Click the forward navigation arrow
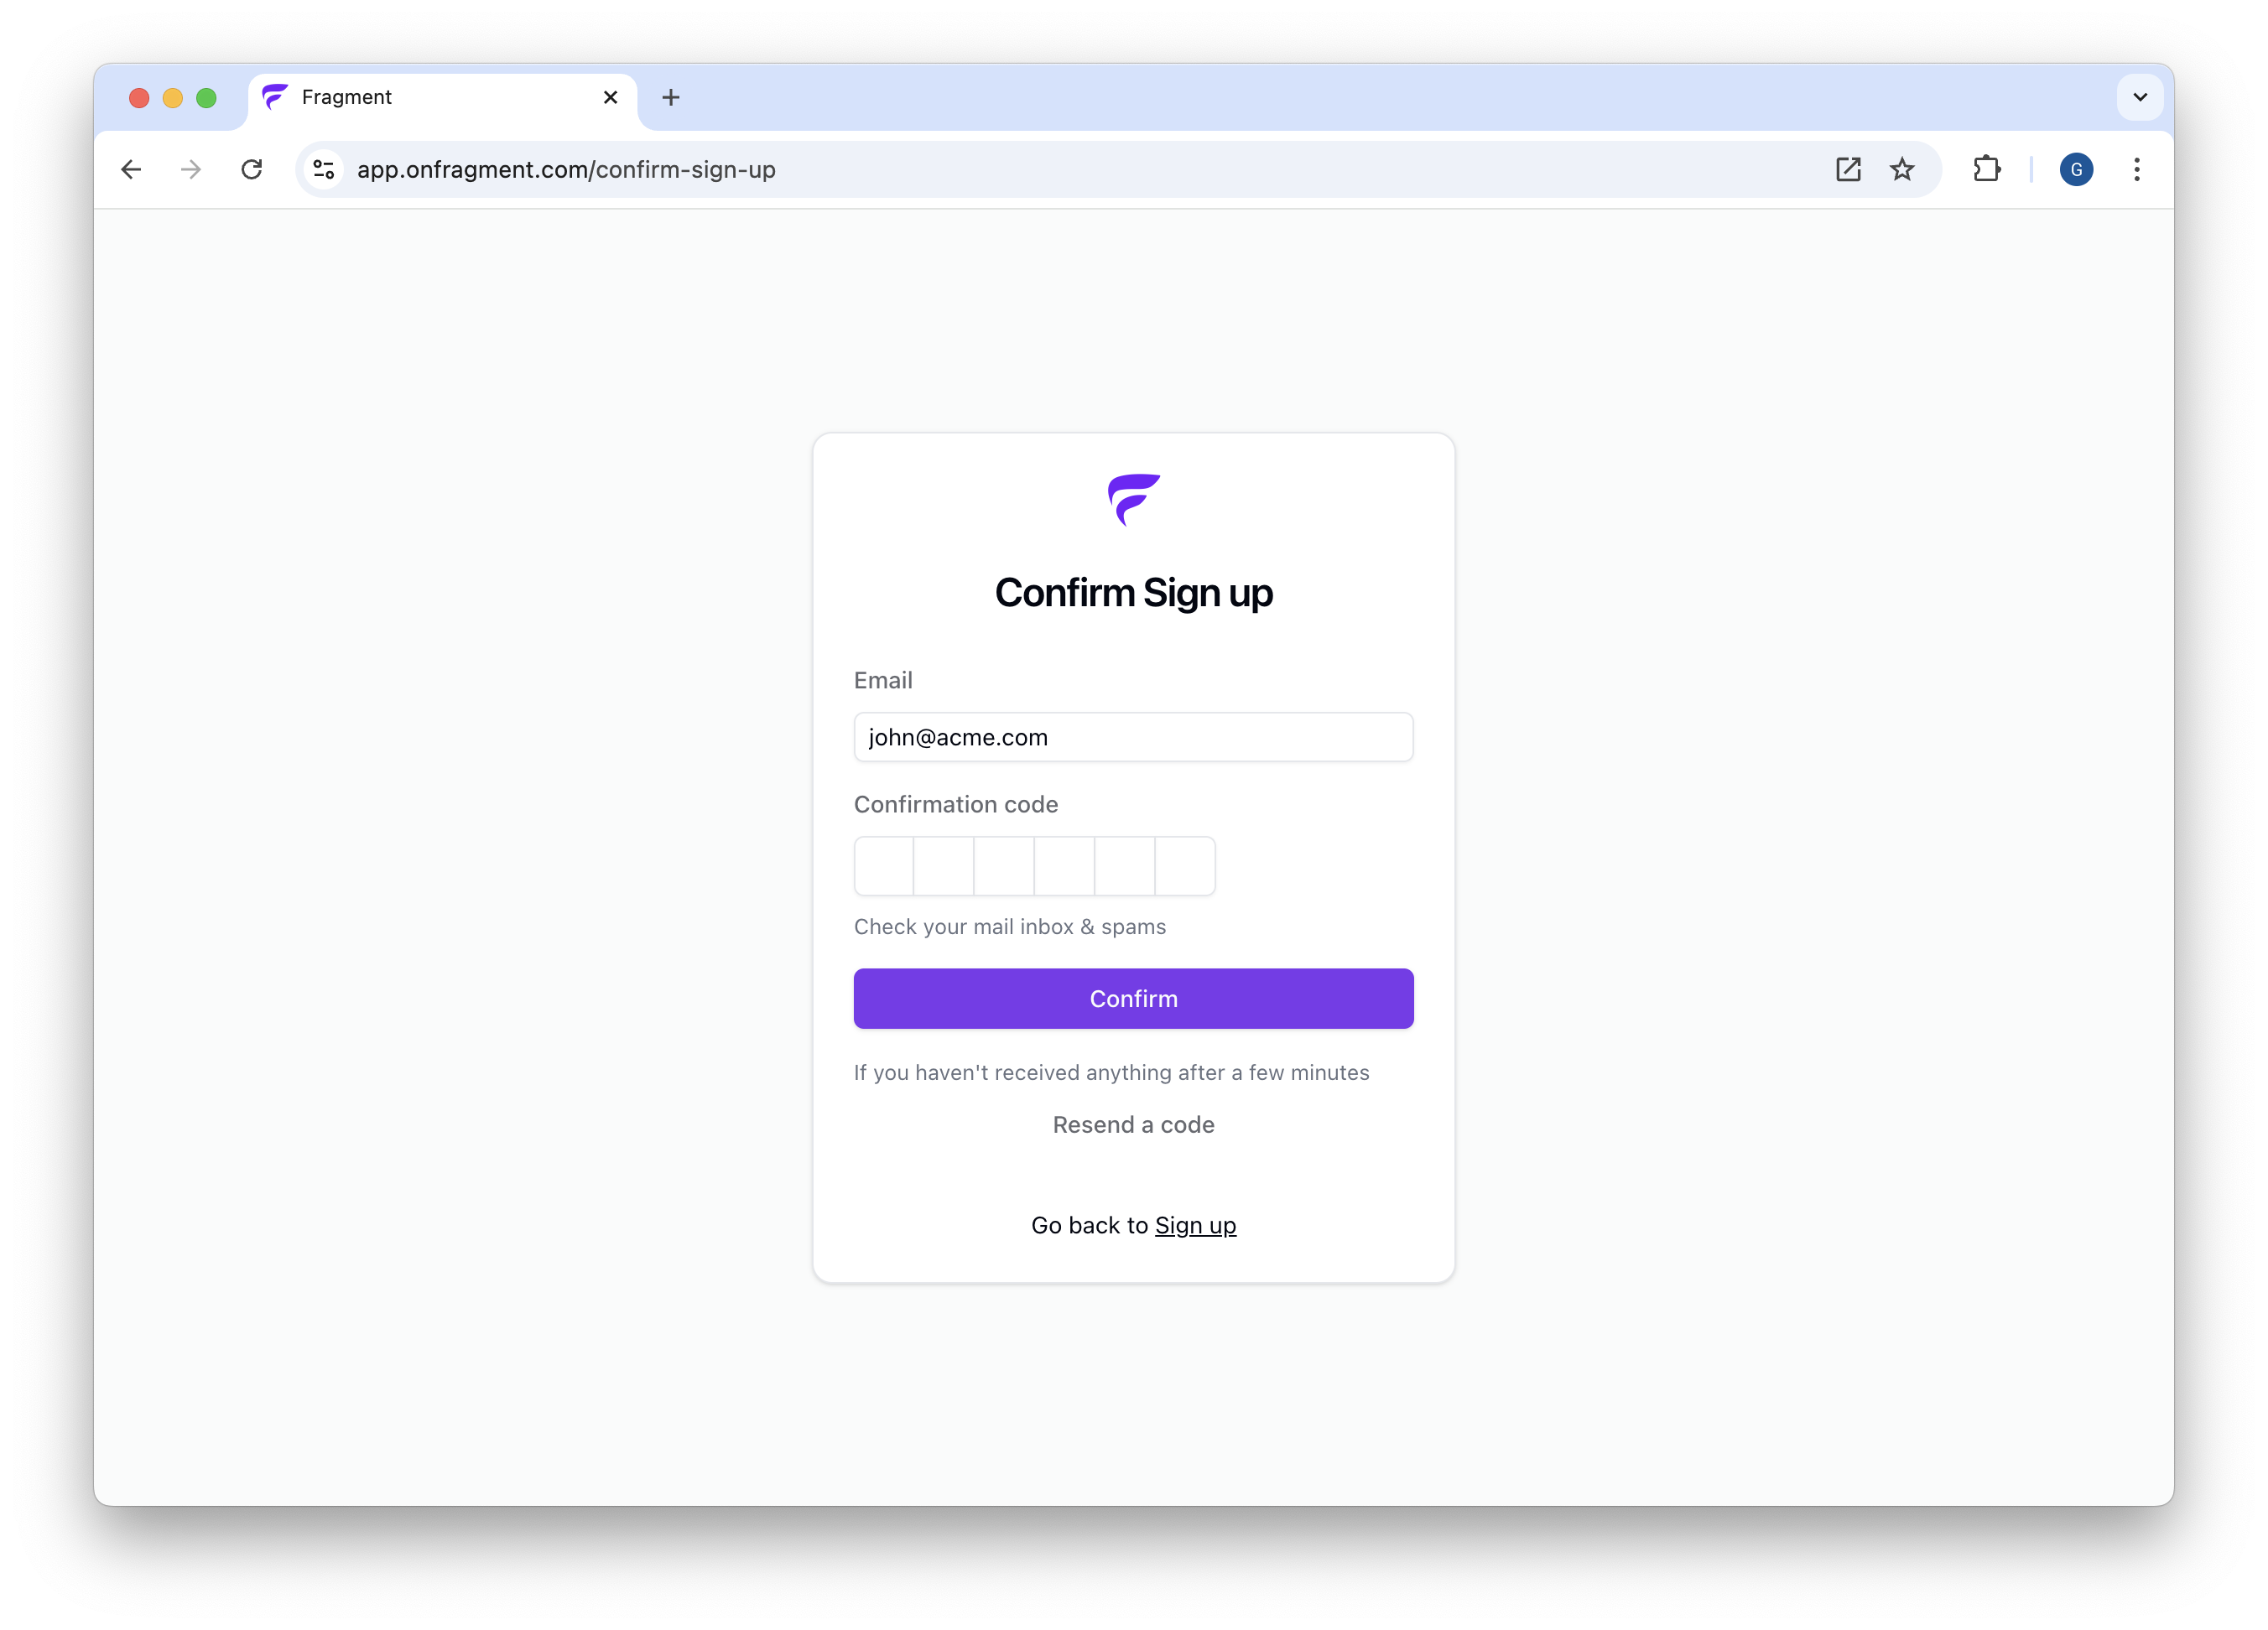Image resolution: width=2268 pixels, height=1630 pixels. point(190,169)
